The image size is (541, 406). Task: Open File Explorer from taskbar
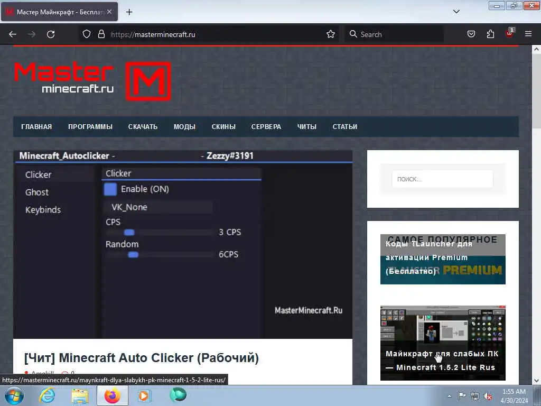point(80,396)
